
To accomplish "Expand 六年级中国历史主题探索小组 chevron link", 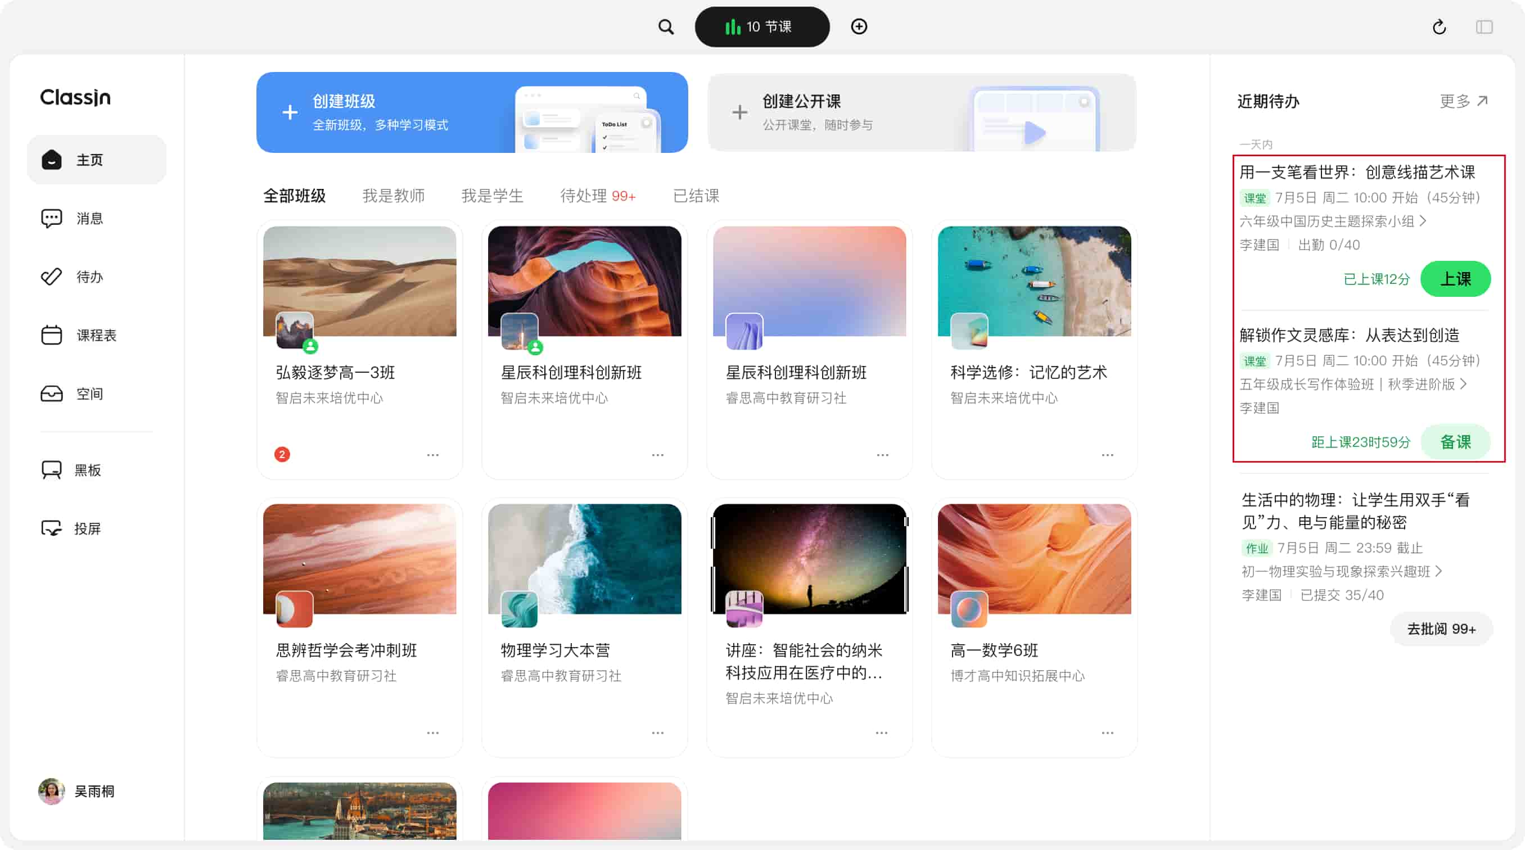I will click(1333, 221).
